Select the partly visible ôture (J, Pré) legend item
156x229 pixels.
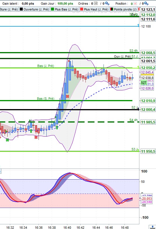(x=9, y=9)
